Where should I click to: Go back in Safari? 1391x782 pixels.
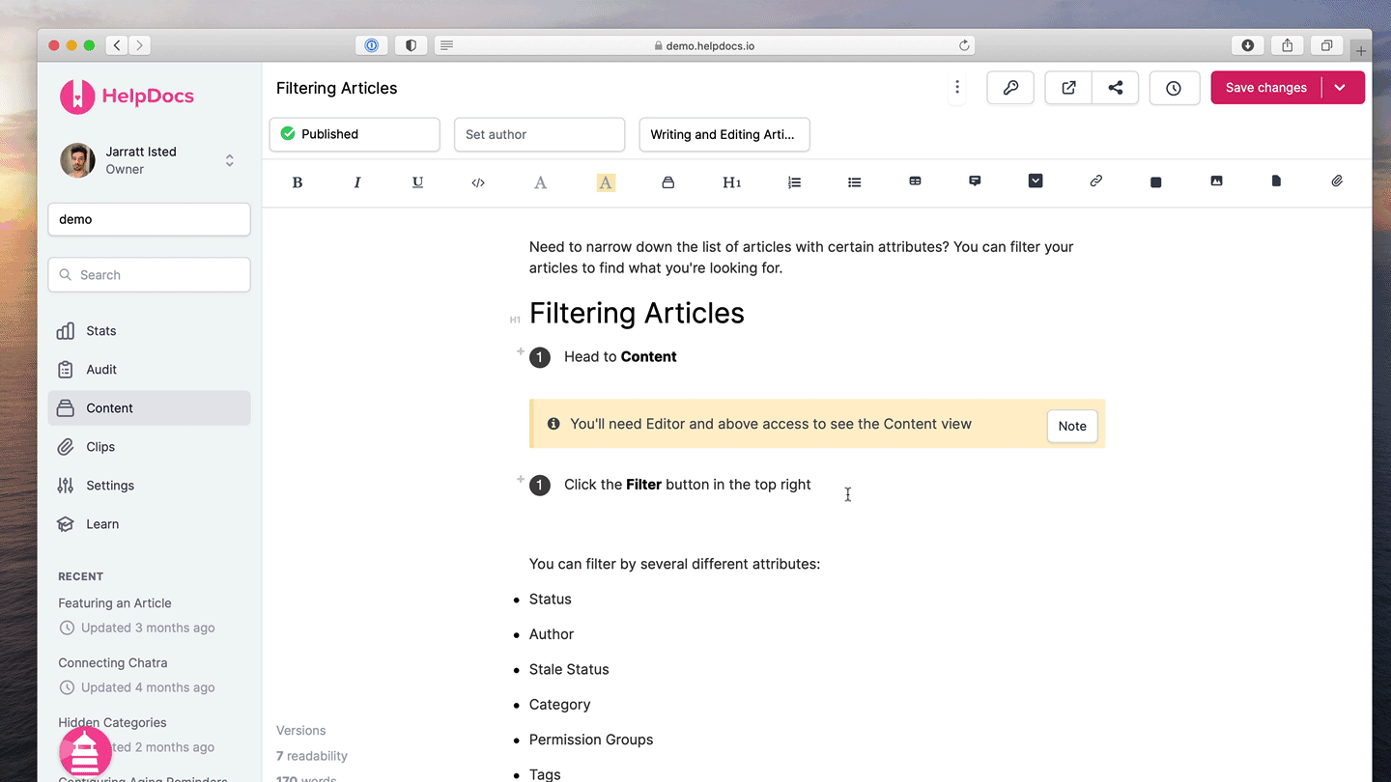[x=117, y=45]
